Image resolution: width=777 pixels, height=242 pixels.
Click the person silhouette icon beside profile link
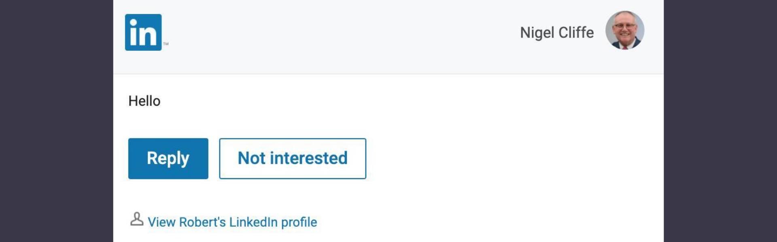coord(137,219)
